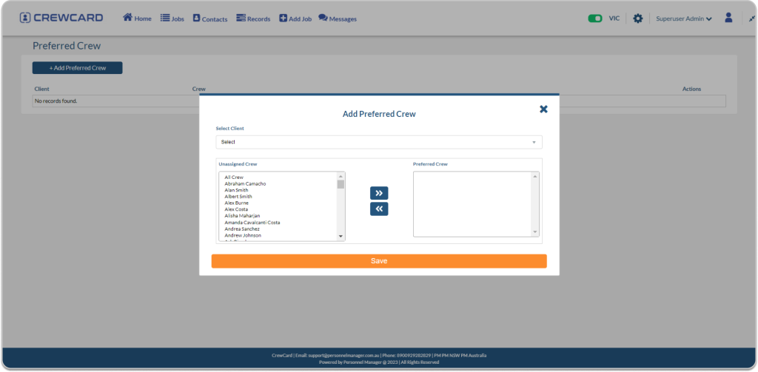Viewport: 758px width, 372px height.
Task: Open the Records page
Action: coord(253,18)
